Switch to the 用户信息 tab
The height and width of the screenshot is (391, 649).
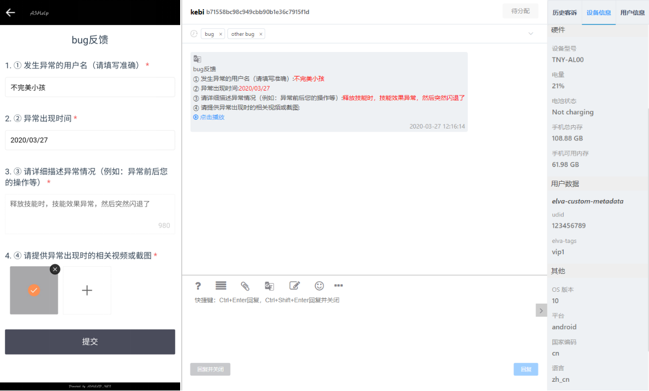[x=632, y=13]
